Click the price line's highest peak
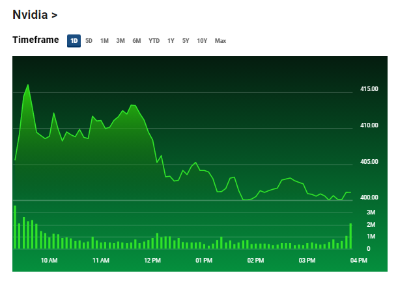 (27, 84)
